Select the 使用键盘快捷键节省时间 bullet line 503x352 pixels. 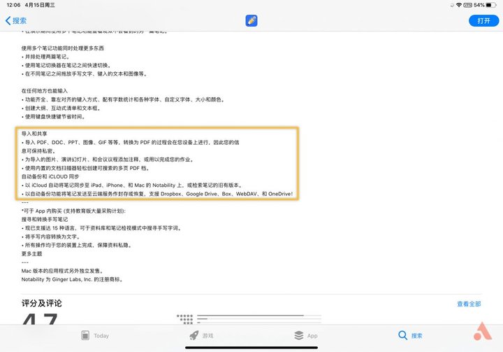[x=53, y=117]
